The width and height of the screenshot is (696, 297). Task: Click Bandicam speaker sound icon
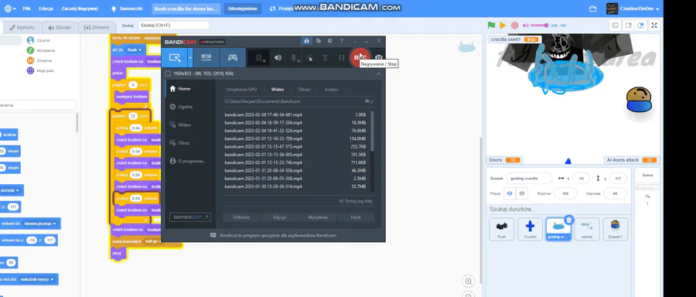278,58
